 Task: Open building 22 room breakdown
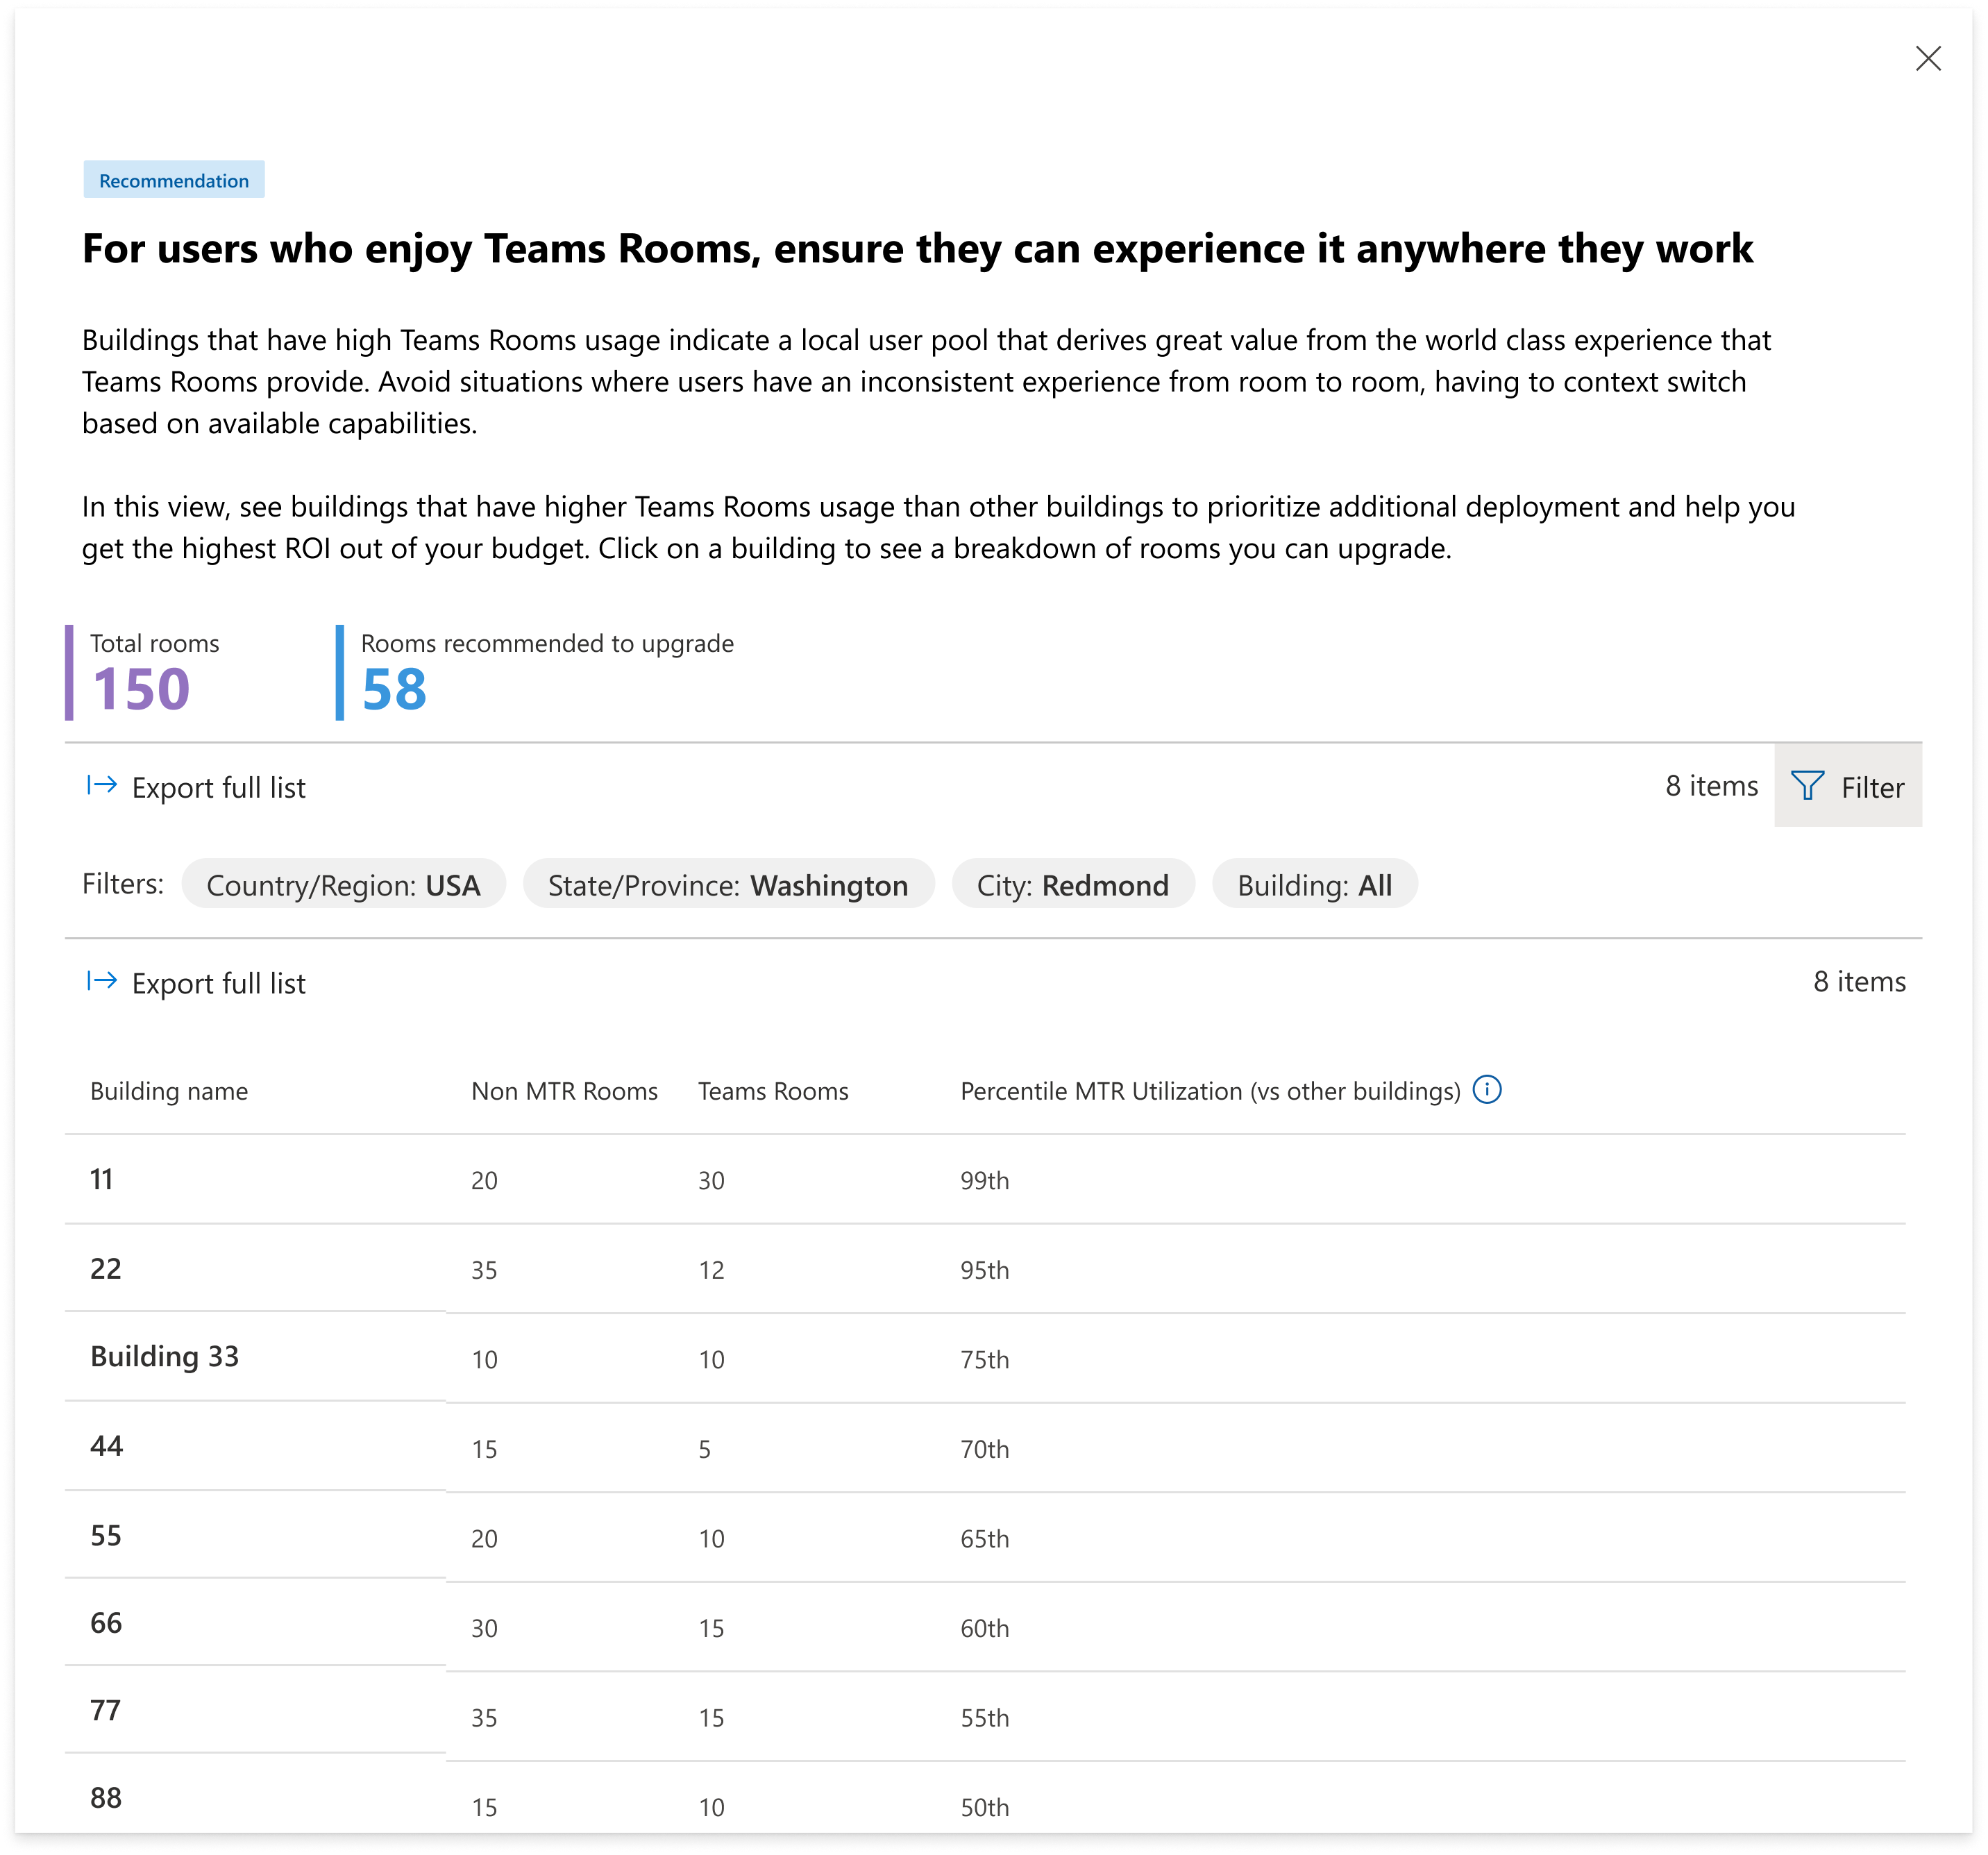pyautogui.click(x=106, y=1268)
